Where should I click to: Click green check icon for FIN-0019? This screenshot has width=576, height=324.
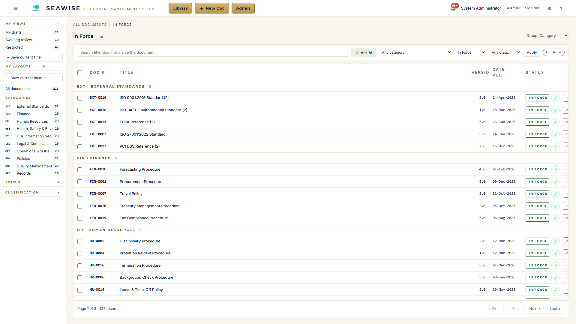point(556,218)
